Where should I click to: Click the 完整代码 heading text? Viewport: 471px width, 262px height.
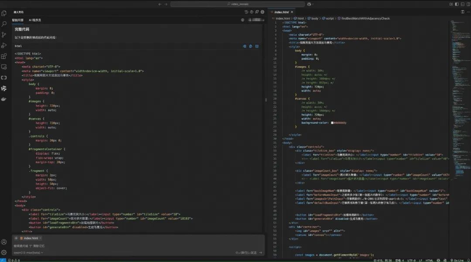click(22, 29)
